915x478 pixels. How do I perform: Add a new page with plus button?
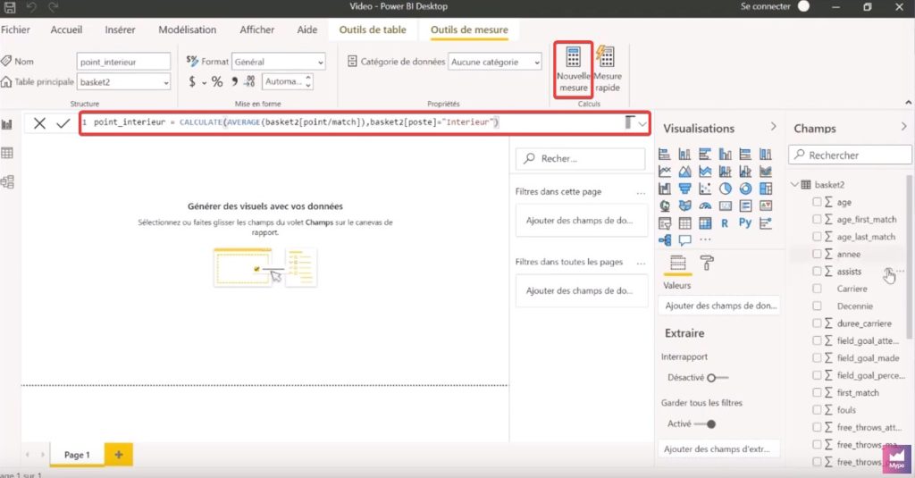[x=119, y=455]
